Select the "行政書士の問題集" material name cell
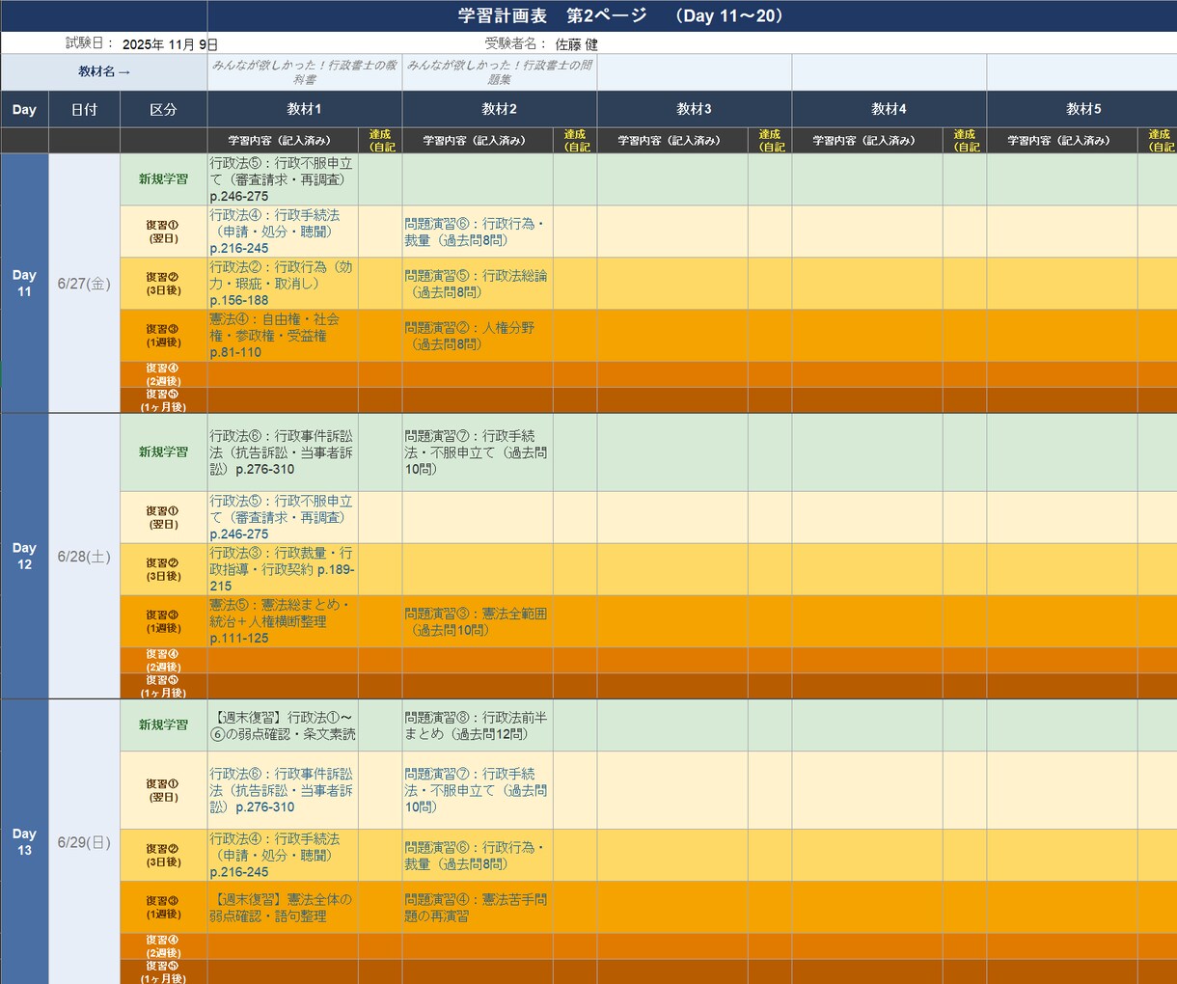1177x984 pixels. pyautogui.click(x=500, y=72)
